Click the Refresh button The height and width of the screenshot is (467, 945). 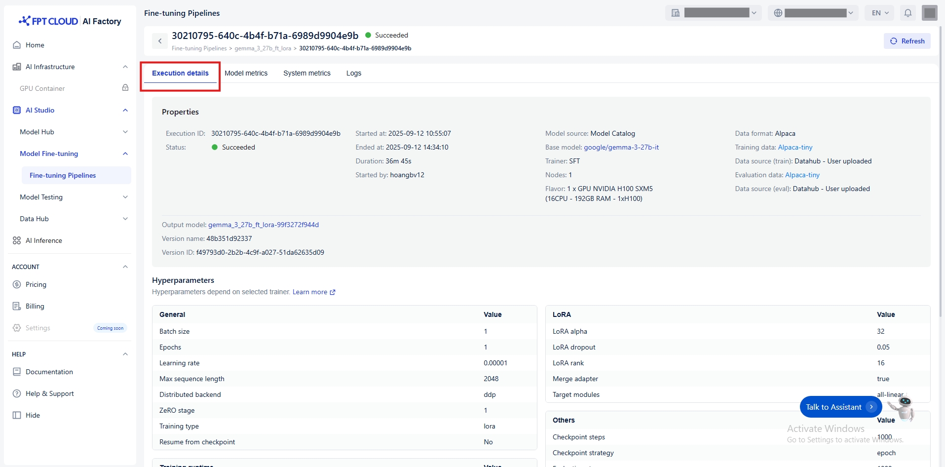907,41
